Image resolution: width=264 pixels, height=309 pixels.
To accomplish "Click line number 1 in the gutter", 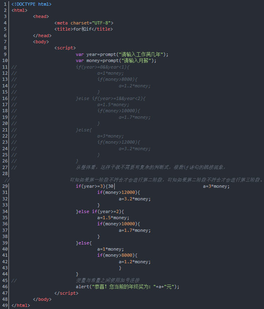I will (6, 4).
